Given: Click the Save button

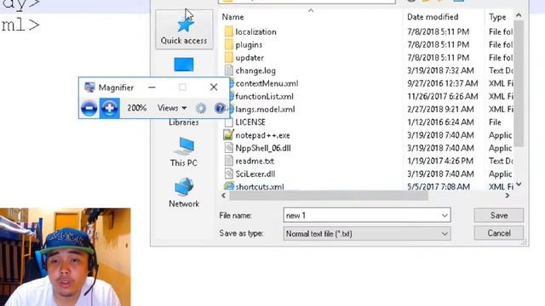Looking at the screenshot, I should pyautogui.click(x=499, y=215).
